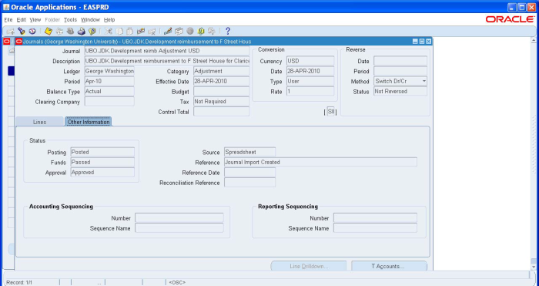The width and height of the screenshot is (539, 286).
Task: Click the Paste toolbar icon
Action: pos(130,32)
